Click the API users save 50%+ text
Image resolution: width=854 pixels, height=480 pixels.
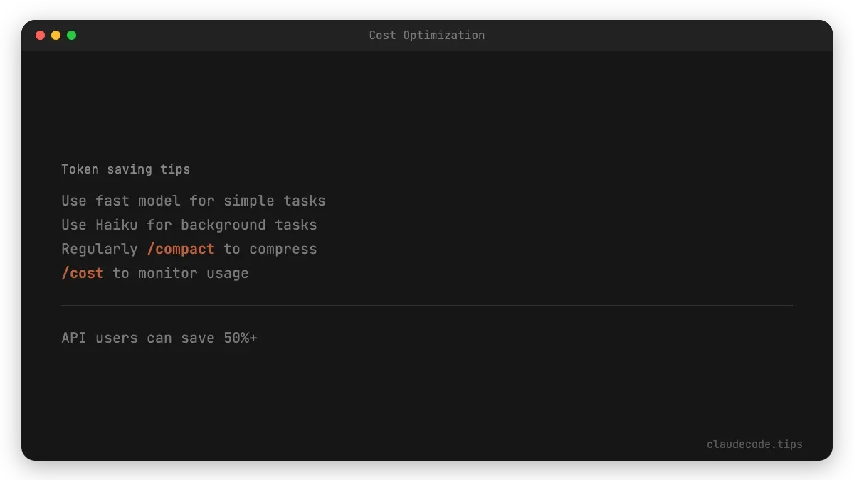pos(159,338)
